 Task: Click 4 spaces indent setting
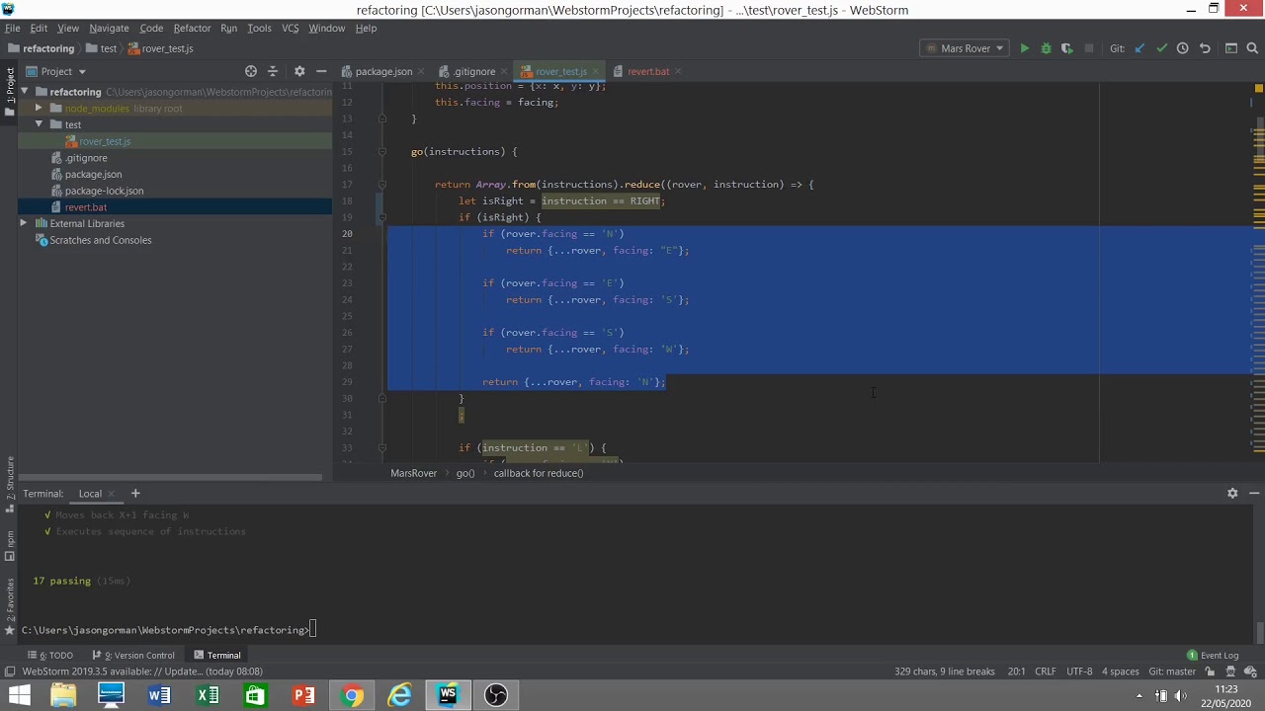coord(1121,671)
